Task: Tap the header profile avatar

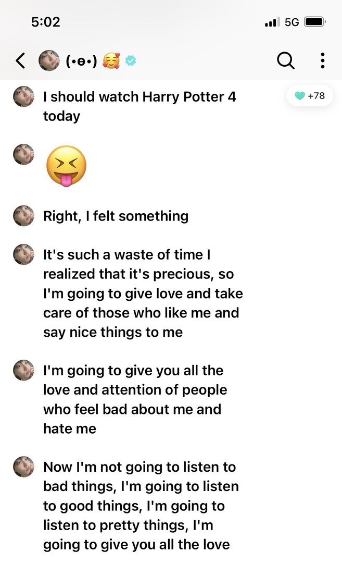Action: pos(49,60)
